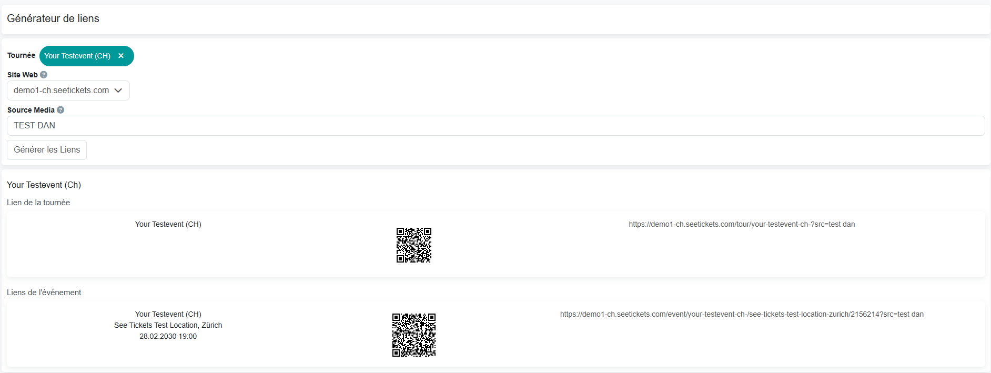Click the Your Testevent (Ch) section heading
The image size is (991, 373).
click(44, 185)
